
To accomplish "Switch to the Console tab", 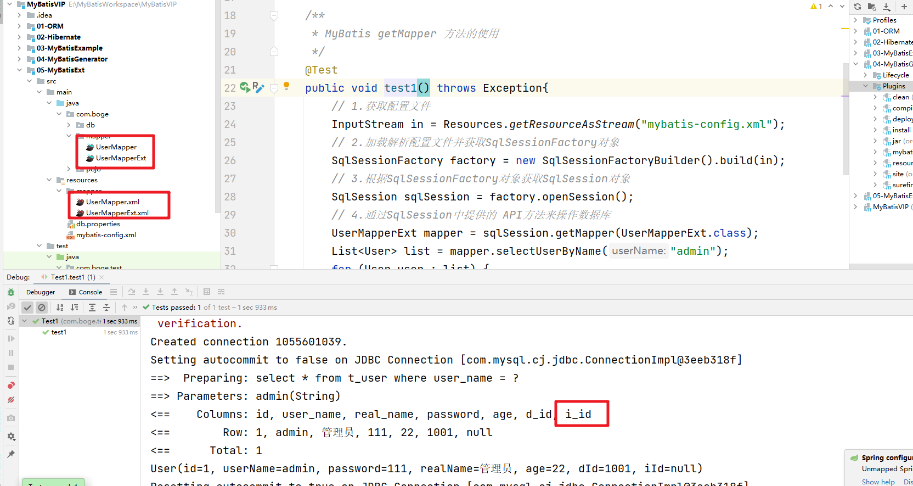I will [86, 292].
